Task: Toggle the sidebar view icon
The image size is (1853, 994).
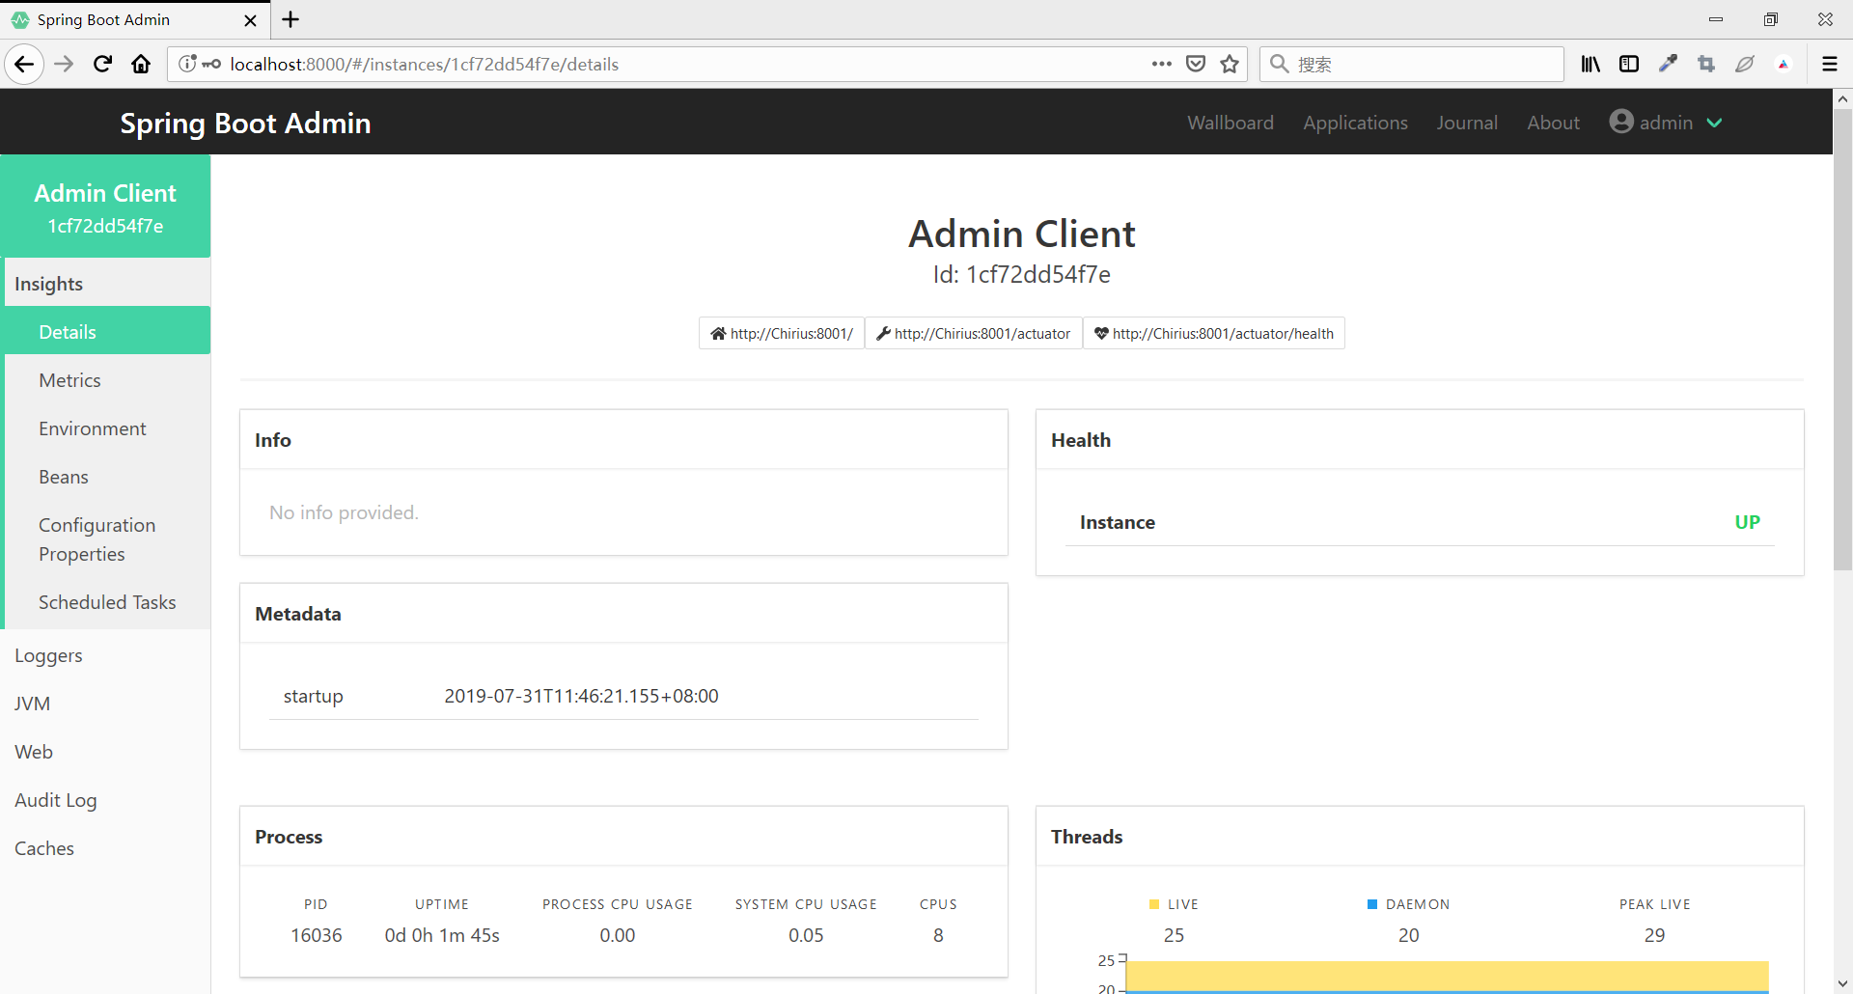Action: 1629,65
